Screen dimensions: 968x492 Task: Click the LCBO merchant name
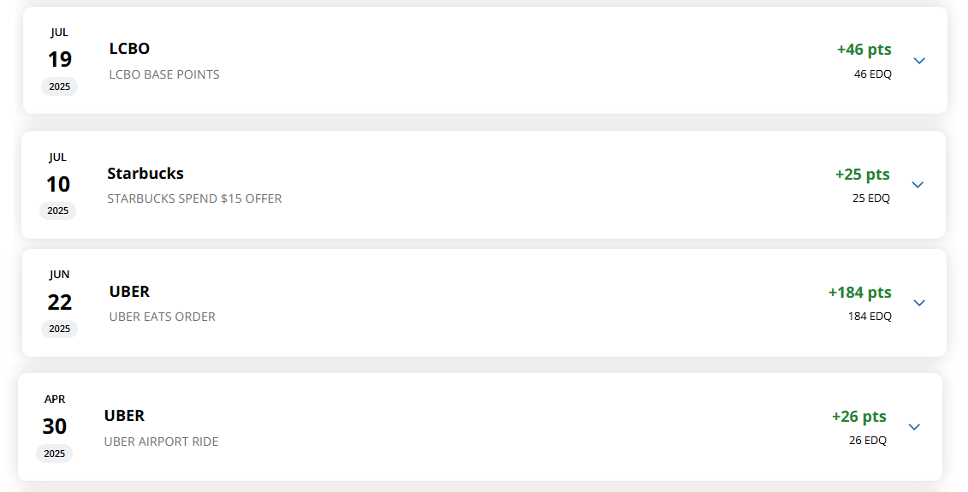tap(129, 49)
